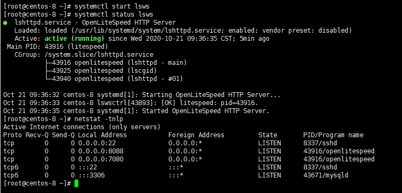Select the 43940 lshttpd #01 tree entry
The height and width of the screenshot is (193, 402).
click(114, 79)
